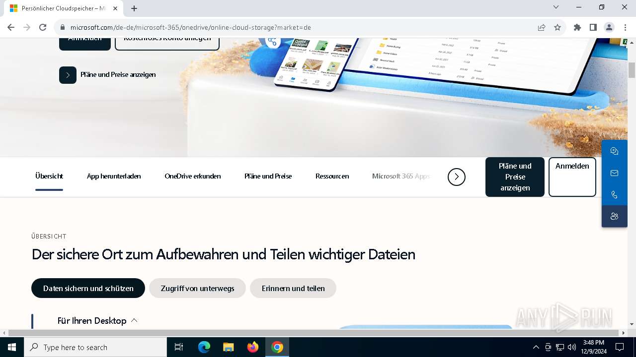Click the phone contact icon
Screen dimensions: 636x357
click(615, 195)
